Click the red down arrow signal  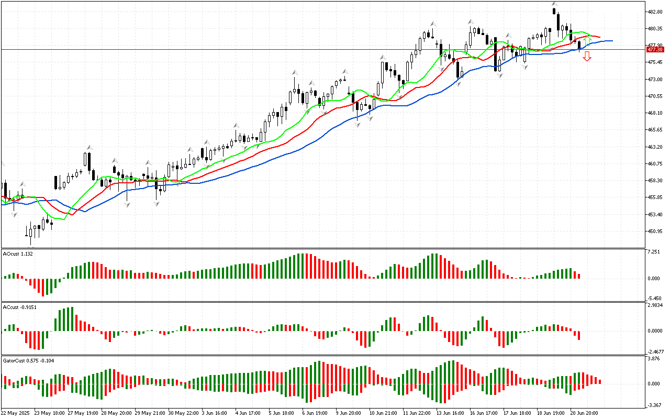pos(587,57)
